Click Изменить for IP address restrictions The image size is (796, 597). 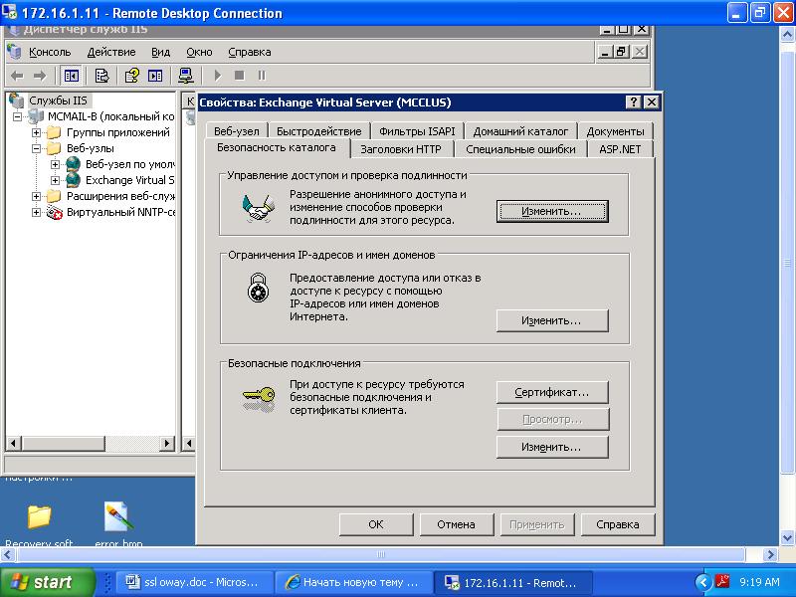552,320
